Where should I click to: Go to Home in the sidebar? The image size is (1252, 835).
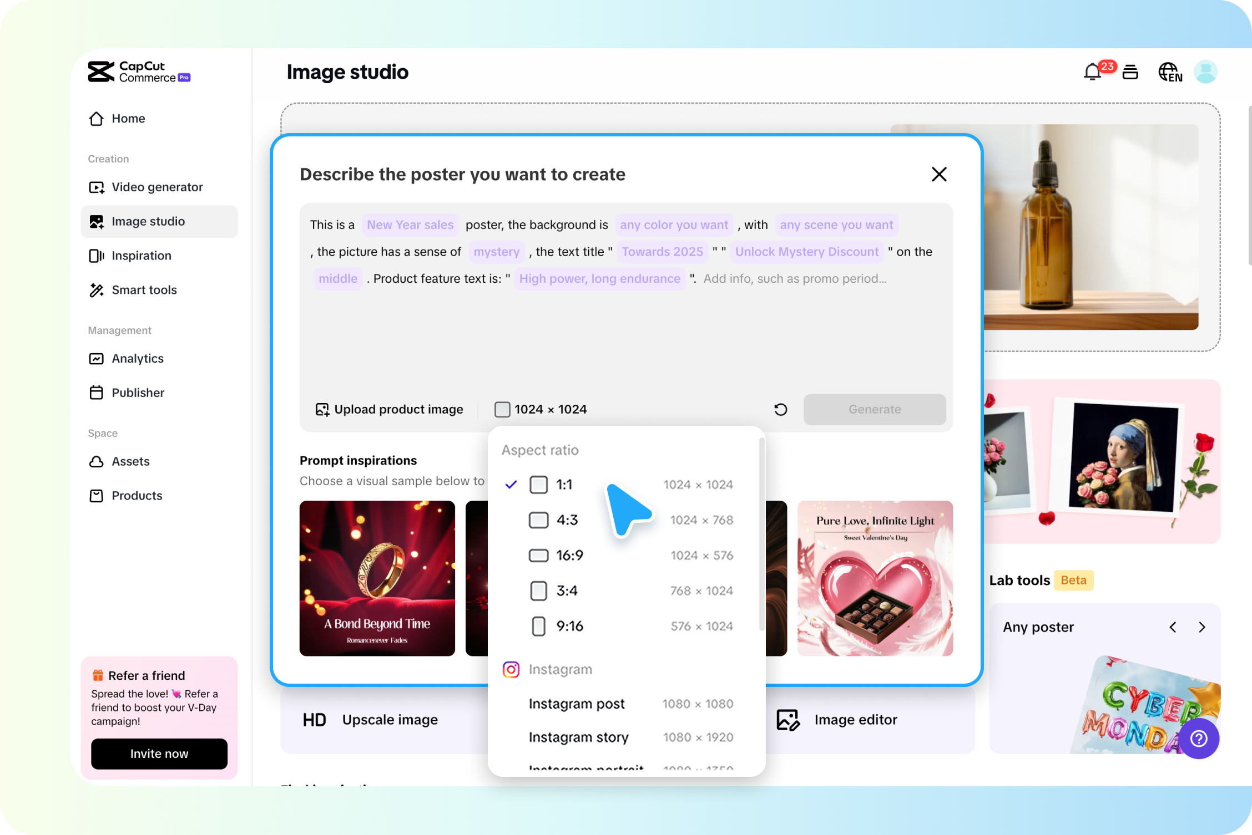point(128,118)
